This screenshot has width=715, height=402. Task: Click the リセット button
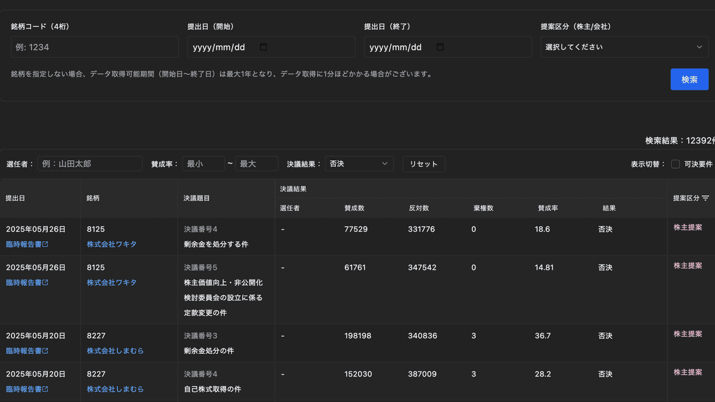point(424,164)
